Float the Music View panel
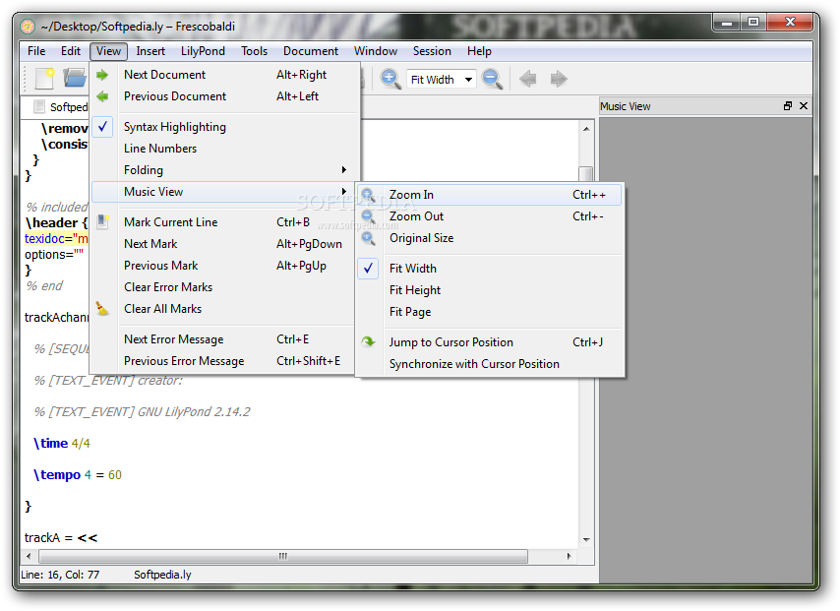Viewport: 840px width, 611px height. pos(788,106)
